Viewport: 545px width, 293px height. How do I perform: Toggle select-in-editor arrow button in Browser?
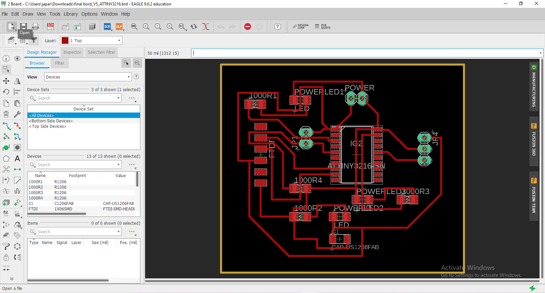(126, 63)
